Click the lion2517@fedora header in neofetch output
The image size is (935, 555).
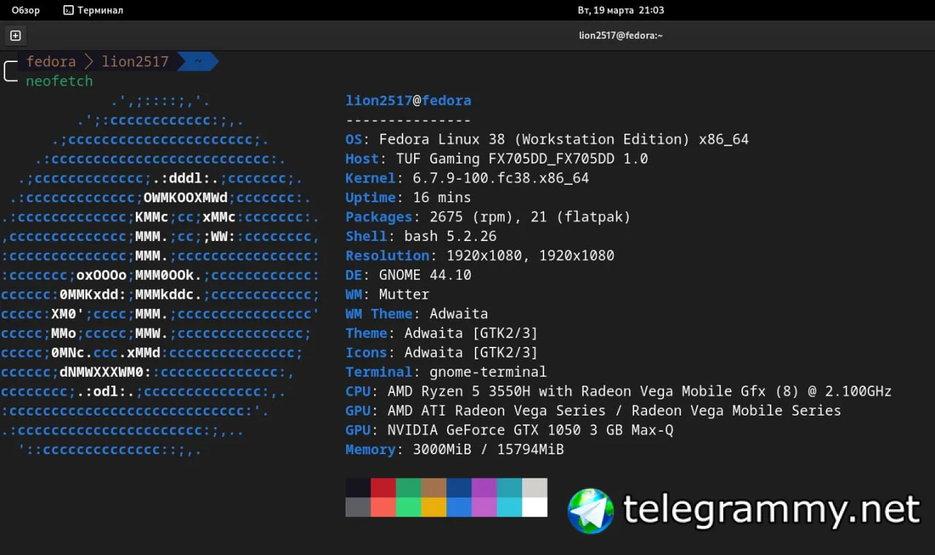pos(408,101)
